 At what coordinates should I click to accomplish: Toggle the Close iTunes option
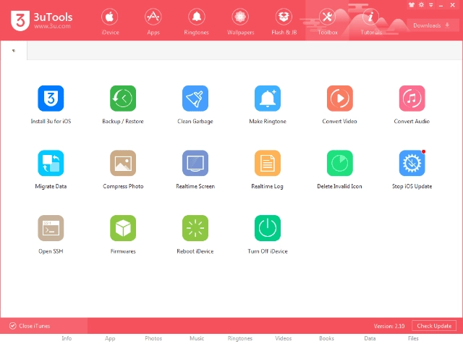point(30,326)
